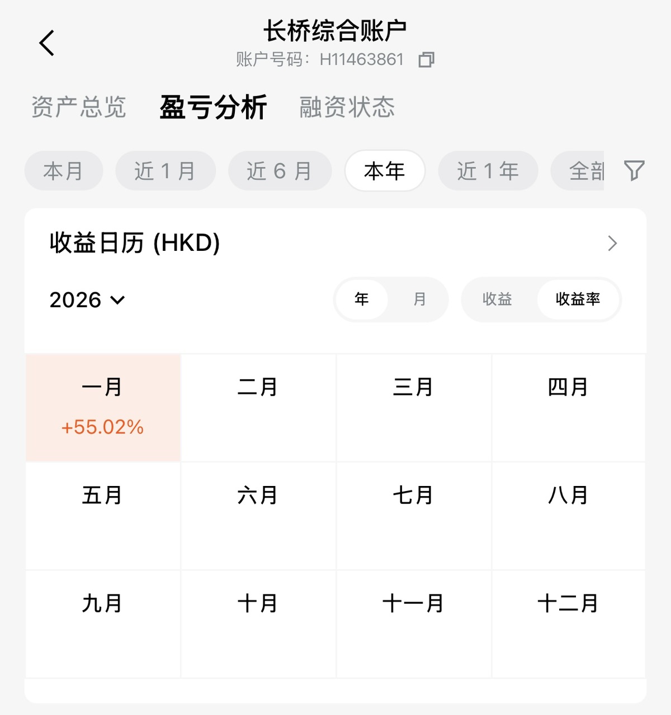The width and height of the screenshot is (671, 715).
Task: Tap the back arrow icon
Action: tap(47, 43)
